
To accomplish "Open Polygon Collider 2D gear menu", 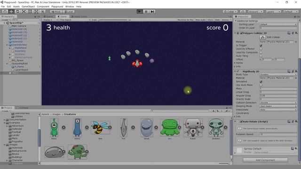I will pos(296,33).
